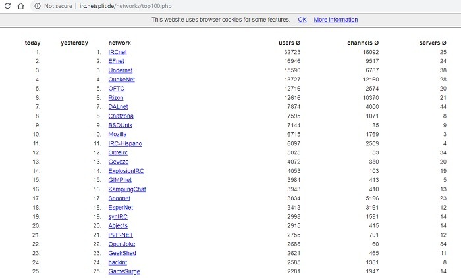Screen dimensions: 461x278
Task: Open the EsperNet network link
Action: [x=121, y=207]
